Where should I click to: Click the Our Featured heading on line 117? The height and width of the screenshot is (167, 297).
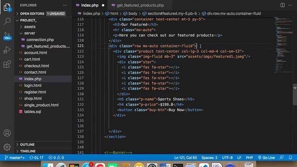(134, 25)
